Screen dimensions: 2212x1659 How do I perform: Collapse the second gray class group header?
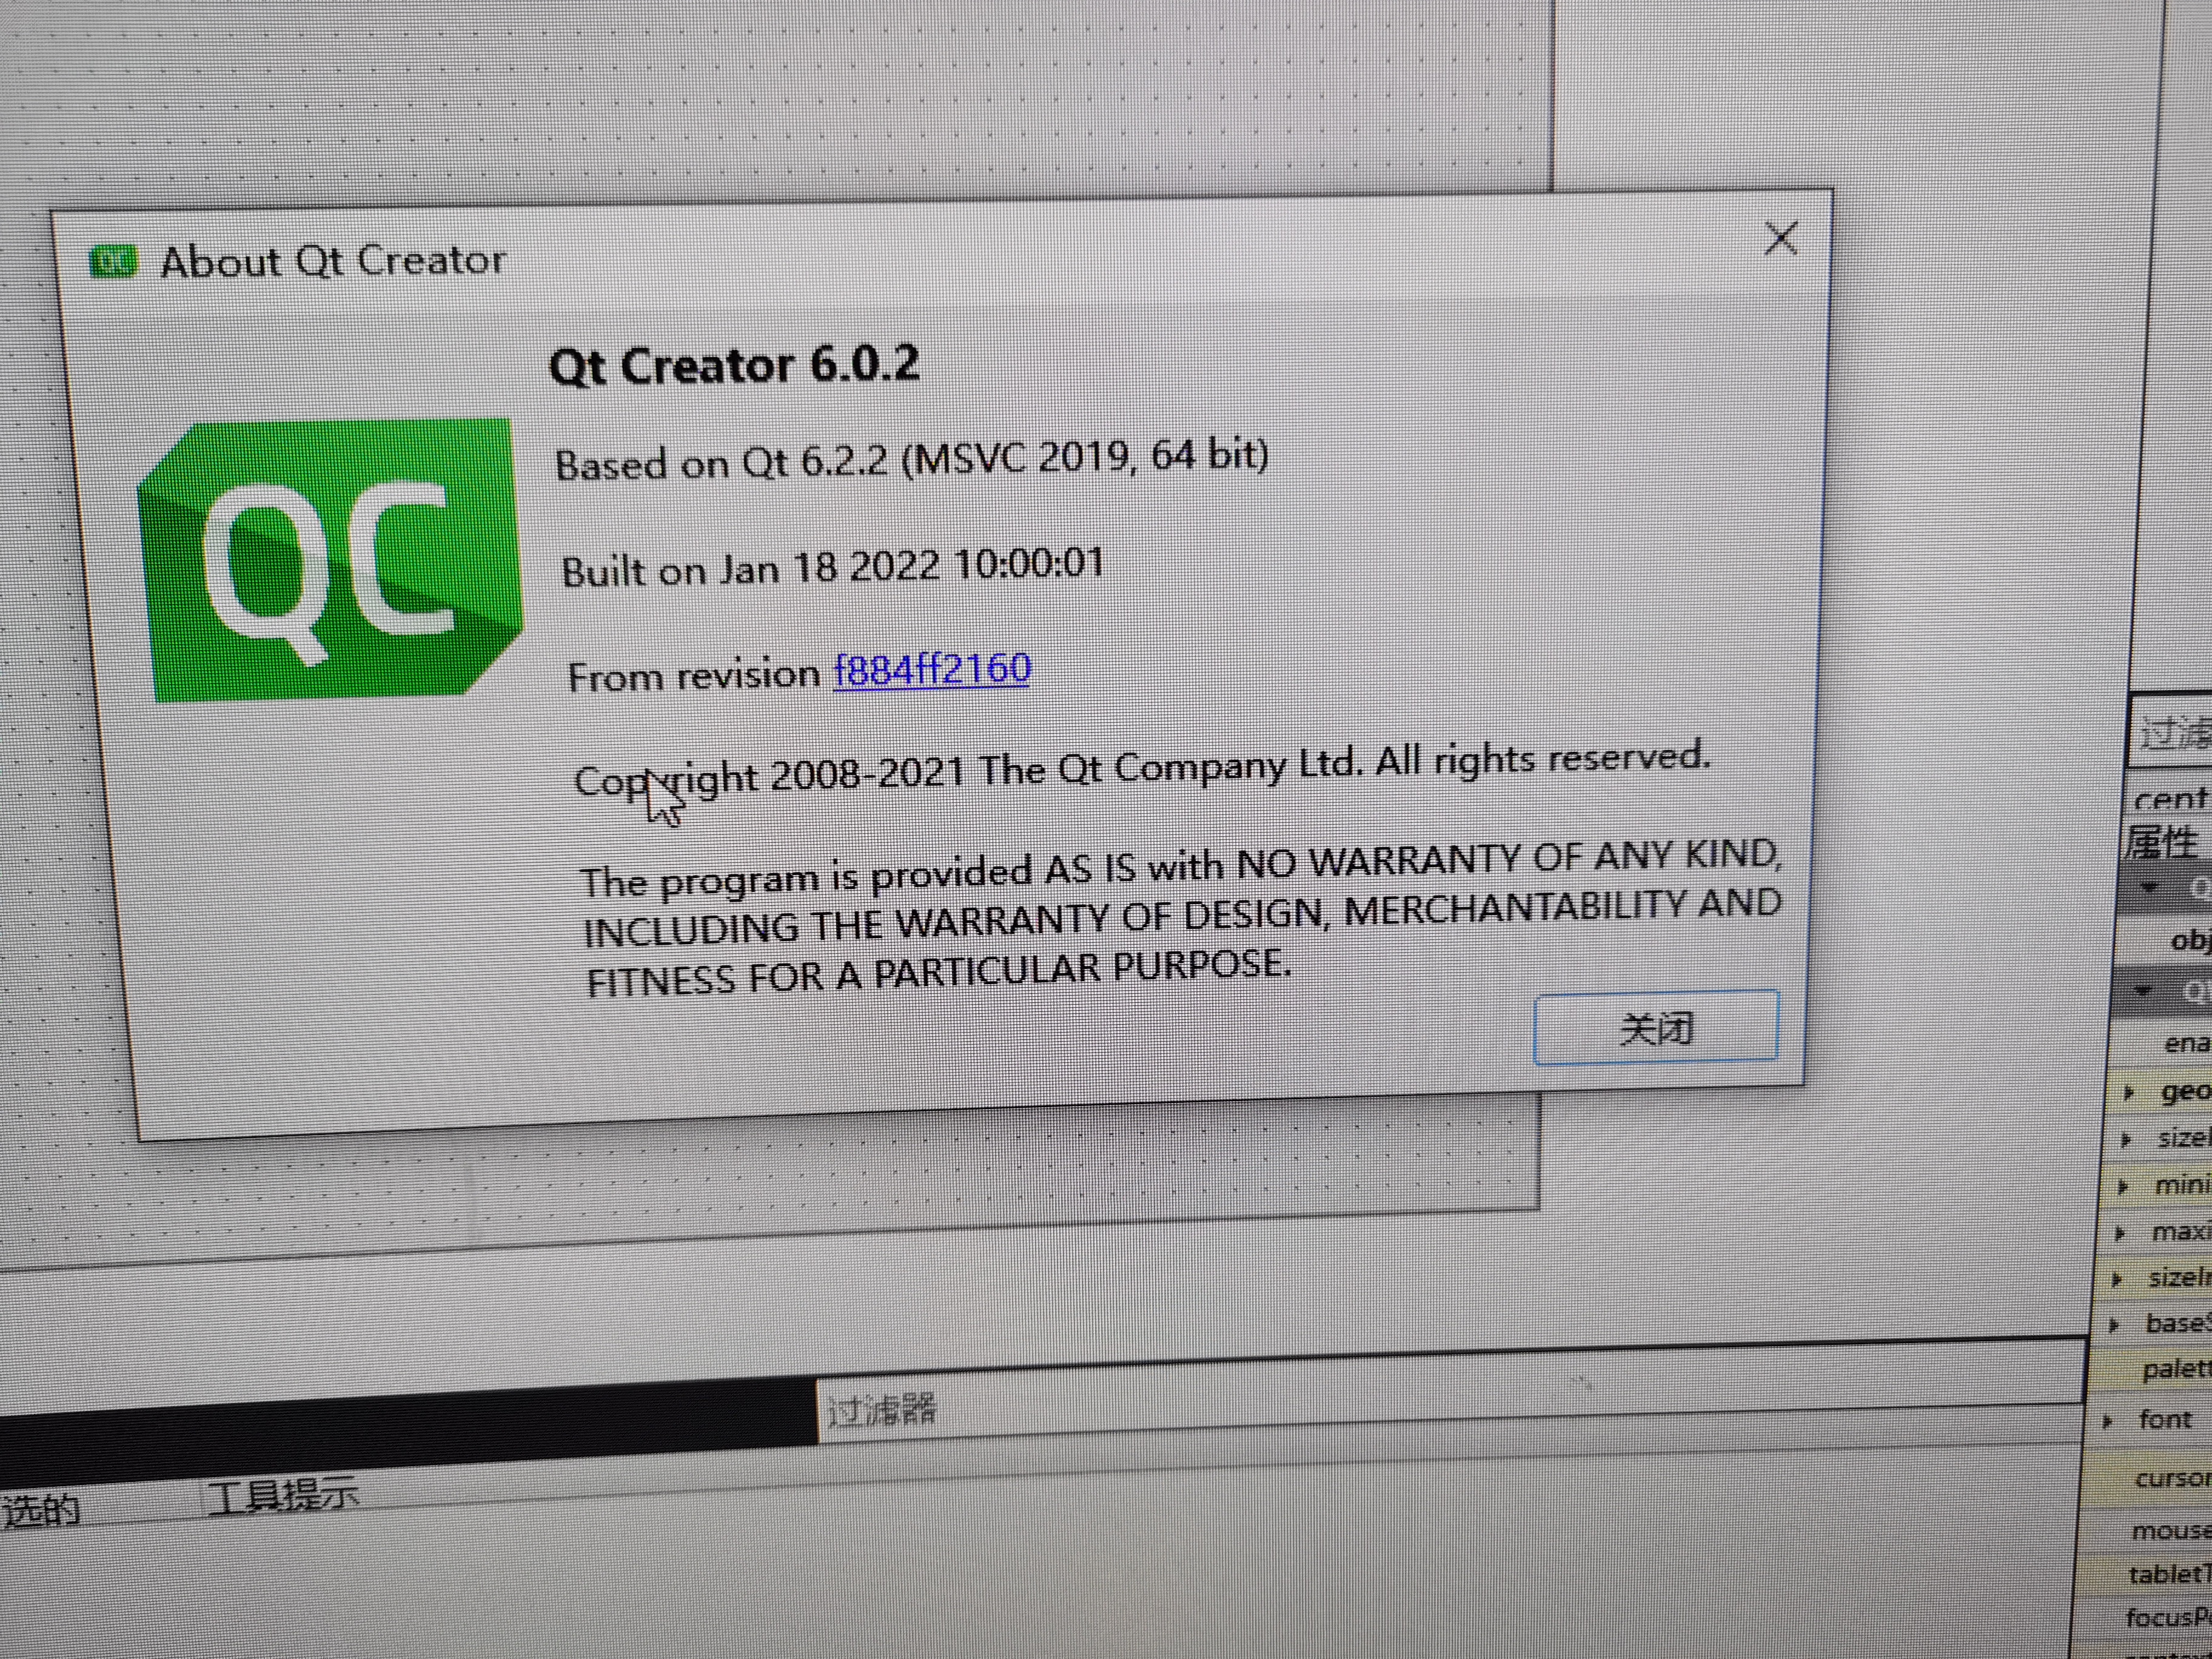(2142, 990)
